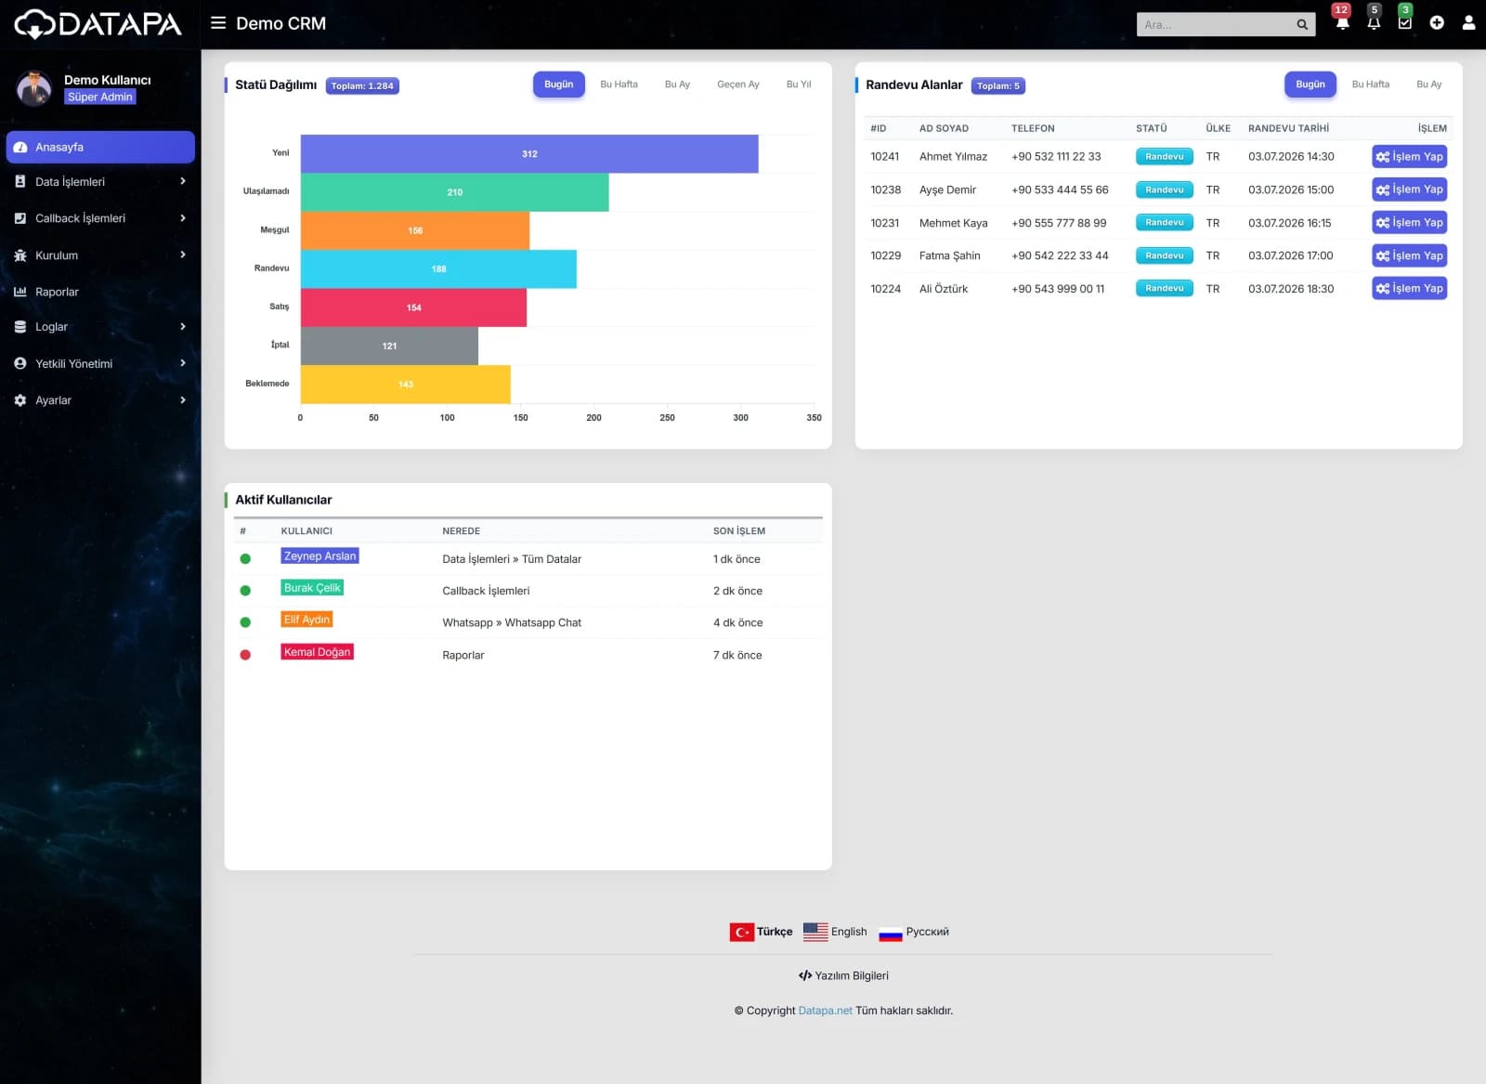Open the user profile icon in top bar
Screen dimensions: 1486x1084
[x=1468, y=23]
